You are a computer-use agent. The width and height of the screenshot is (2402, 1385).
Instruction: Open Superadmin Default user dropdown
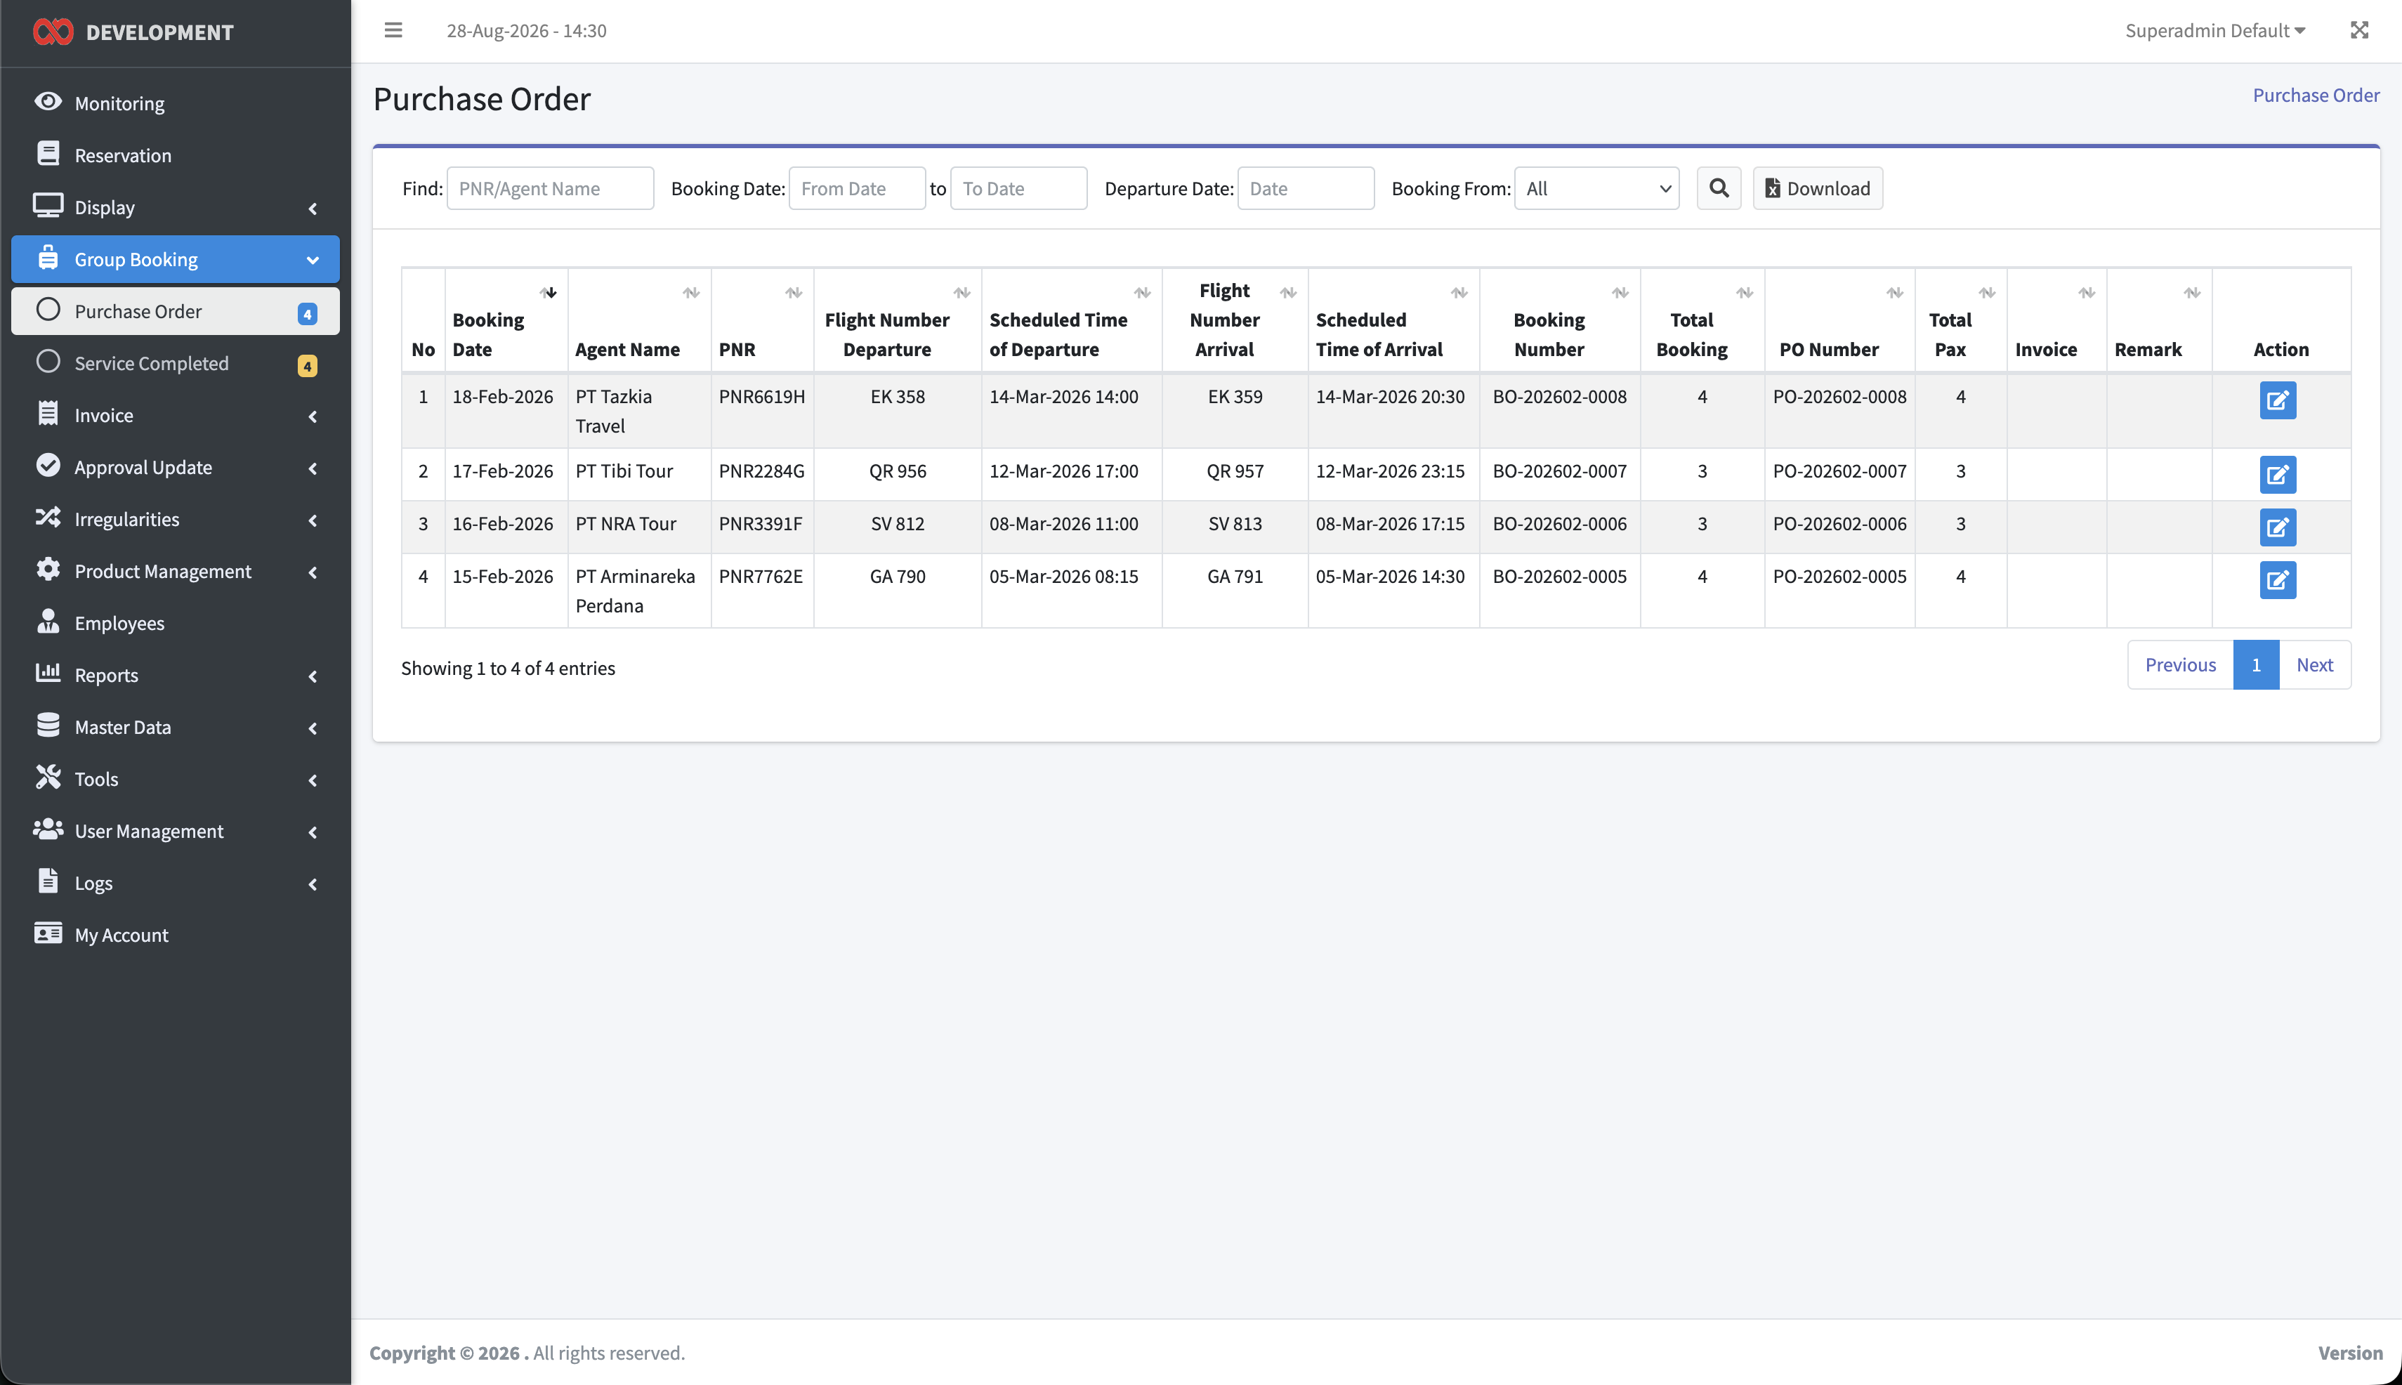click(2214, 30)
